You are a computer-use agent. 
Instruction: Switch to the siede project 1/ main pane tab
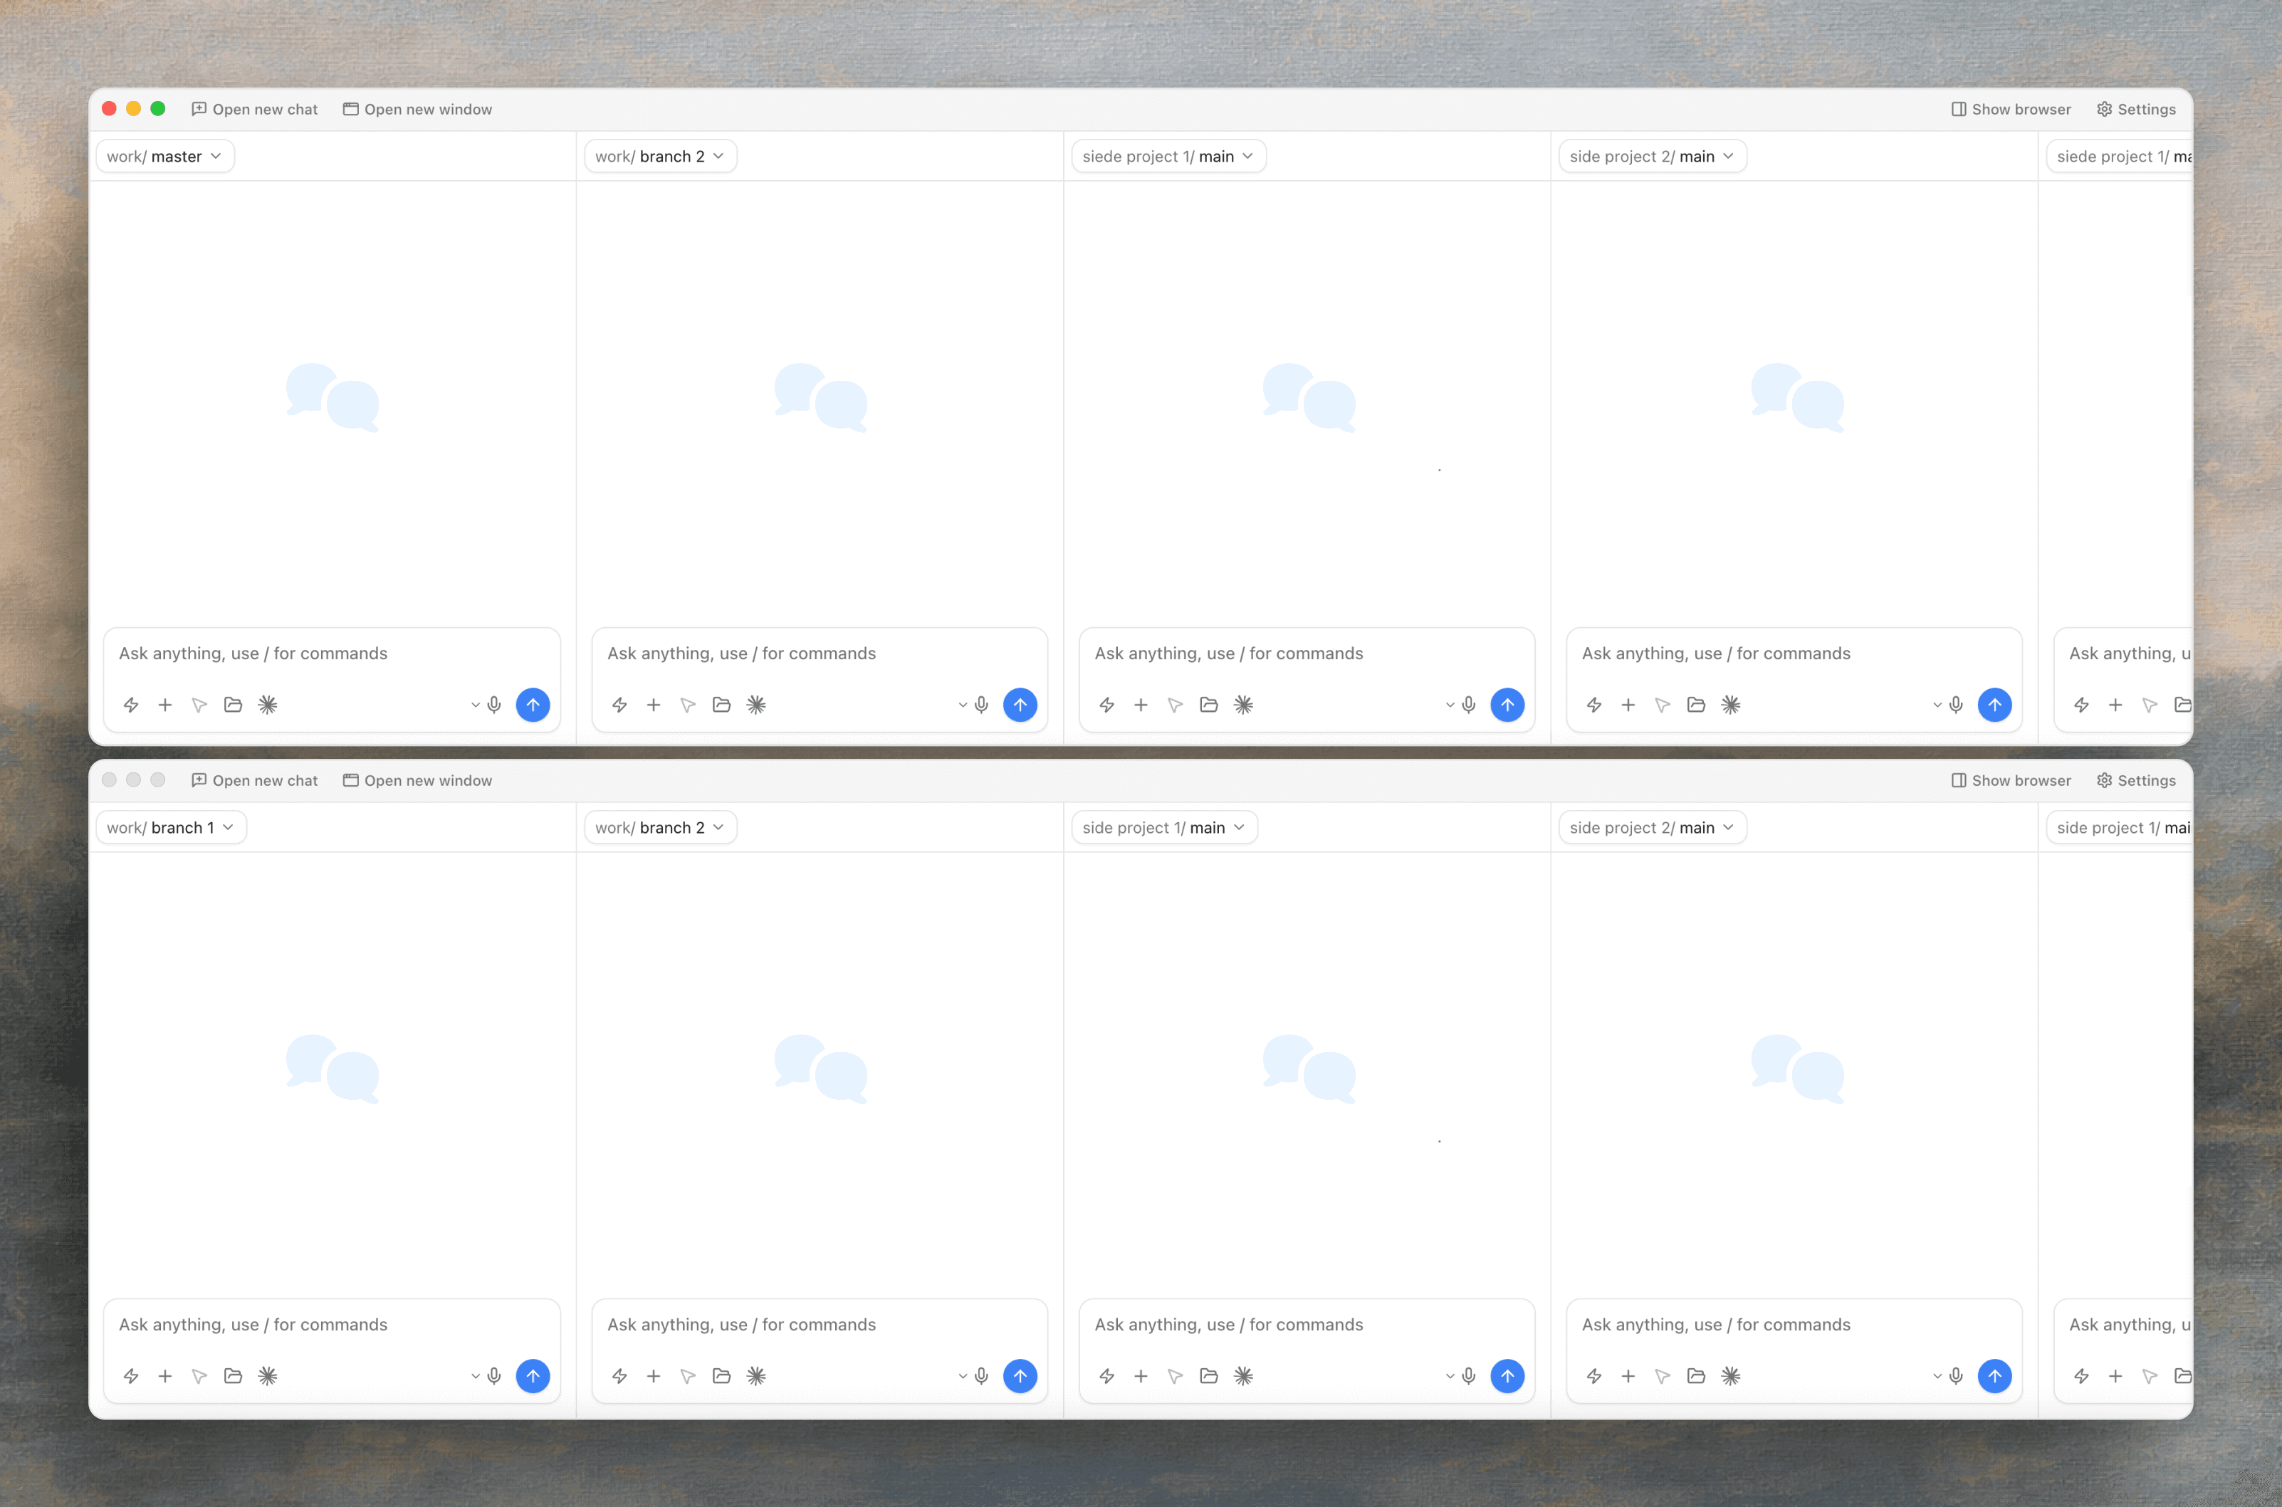click(1168, 156)
